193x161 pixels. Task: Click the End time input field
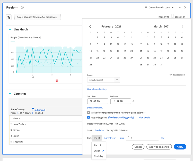click(x=121, y=101)
